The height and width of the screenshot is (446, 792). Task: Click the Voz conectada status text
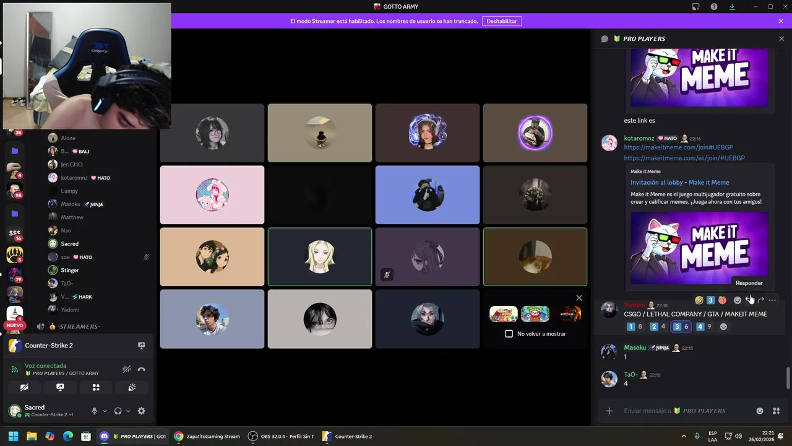(45, 365)
